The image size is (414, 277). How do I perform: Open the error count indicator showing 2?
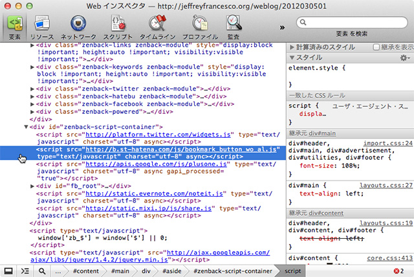coord(398,271)
